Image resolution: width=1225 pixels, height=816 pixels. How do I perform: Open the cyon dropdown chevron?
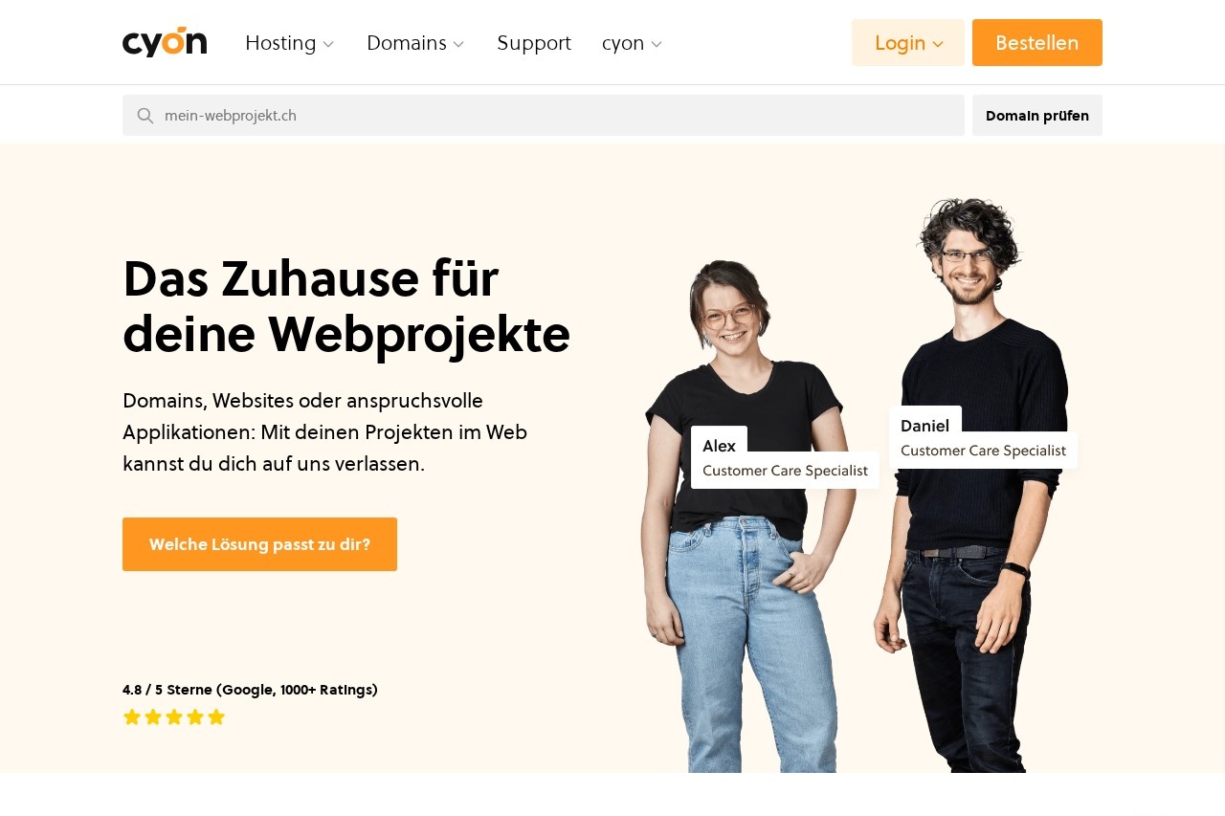(x=657, y=44)
